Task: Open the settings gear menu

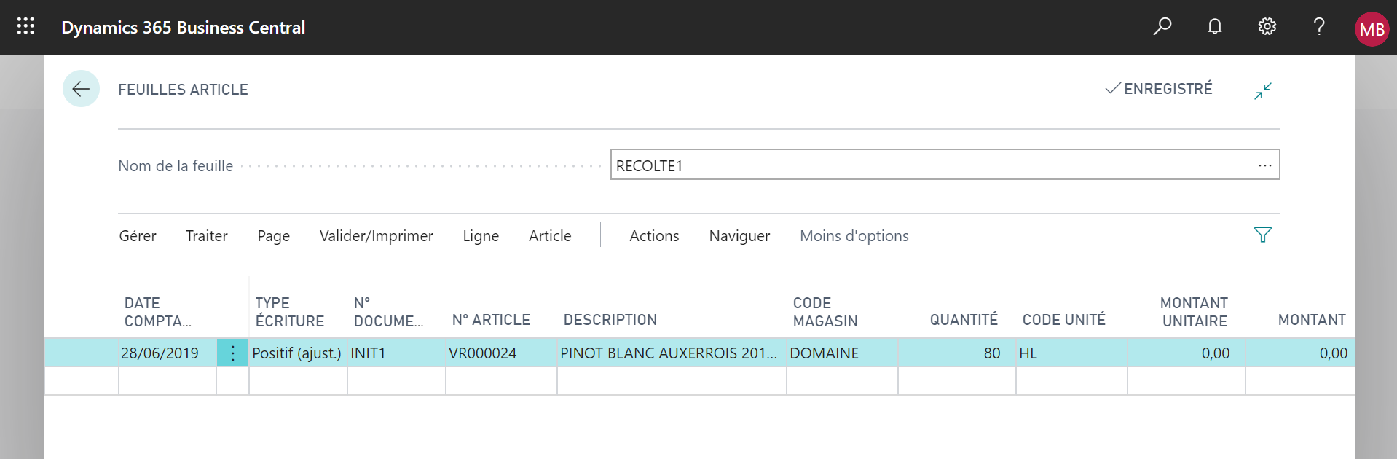Action: pyautogui.click(x=1267, y=27)
